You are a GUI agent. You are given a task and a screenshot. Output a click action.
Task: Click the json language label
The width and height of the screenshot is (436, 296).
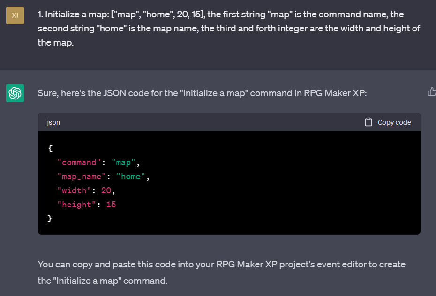pos(53,122)
